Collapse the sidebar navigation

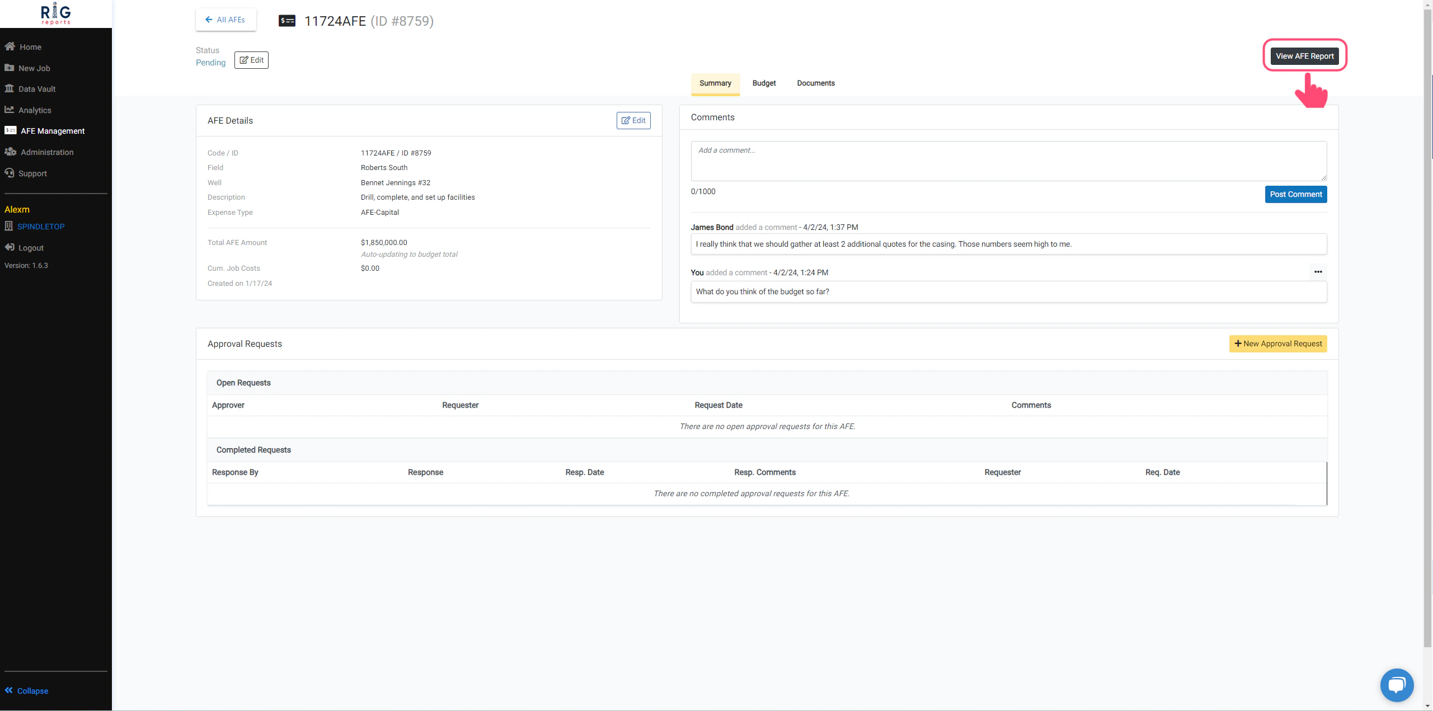(x=26, y=691)
